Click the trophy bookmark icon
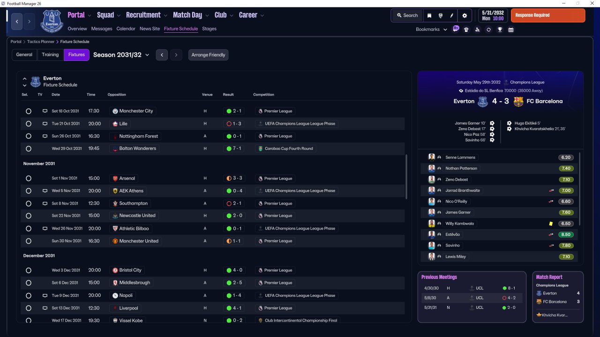600x337 pixels. [500, 29]
